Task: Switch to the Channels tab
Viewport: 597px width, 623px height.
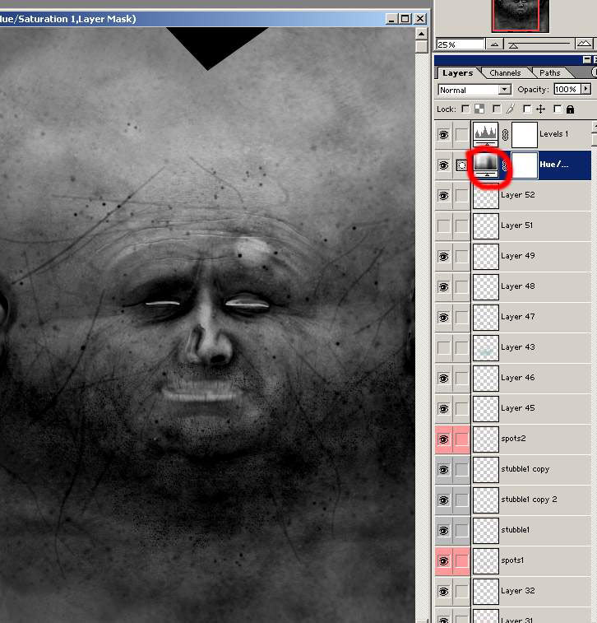Action: coord(504,73)
